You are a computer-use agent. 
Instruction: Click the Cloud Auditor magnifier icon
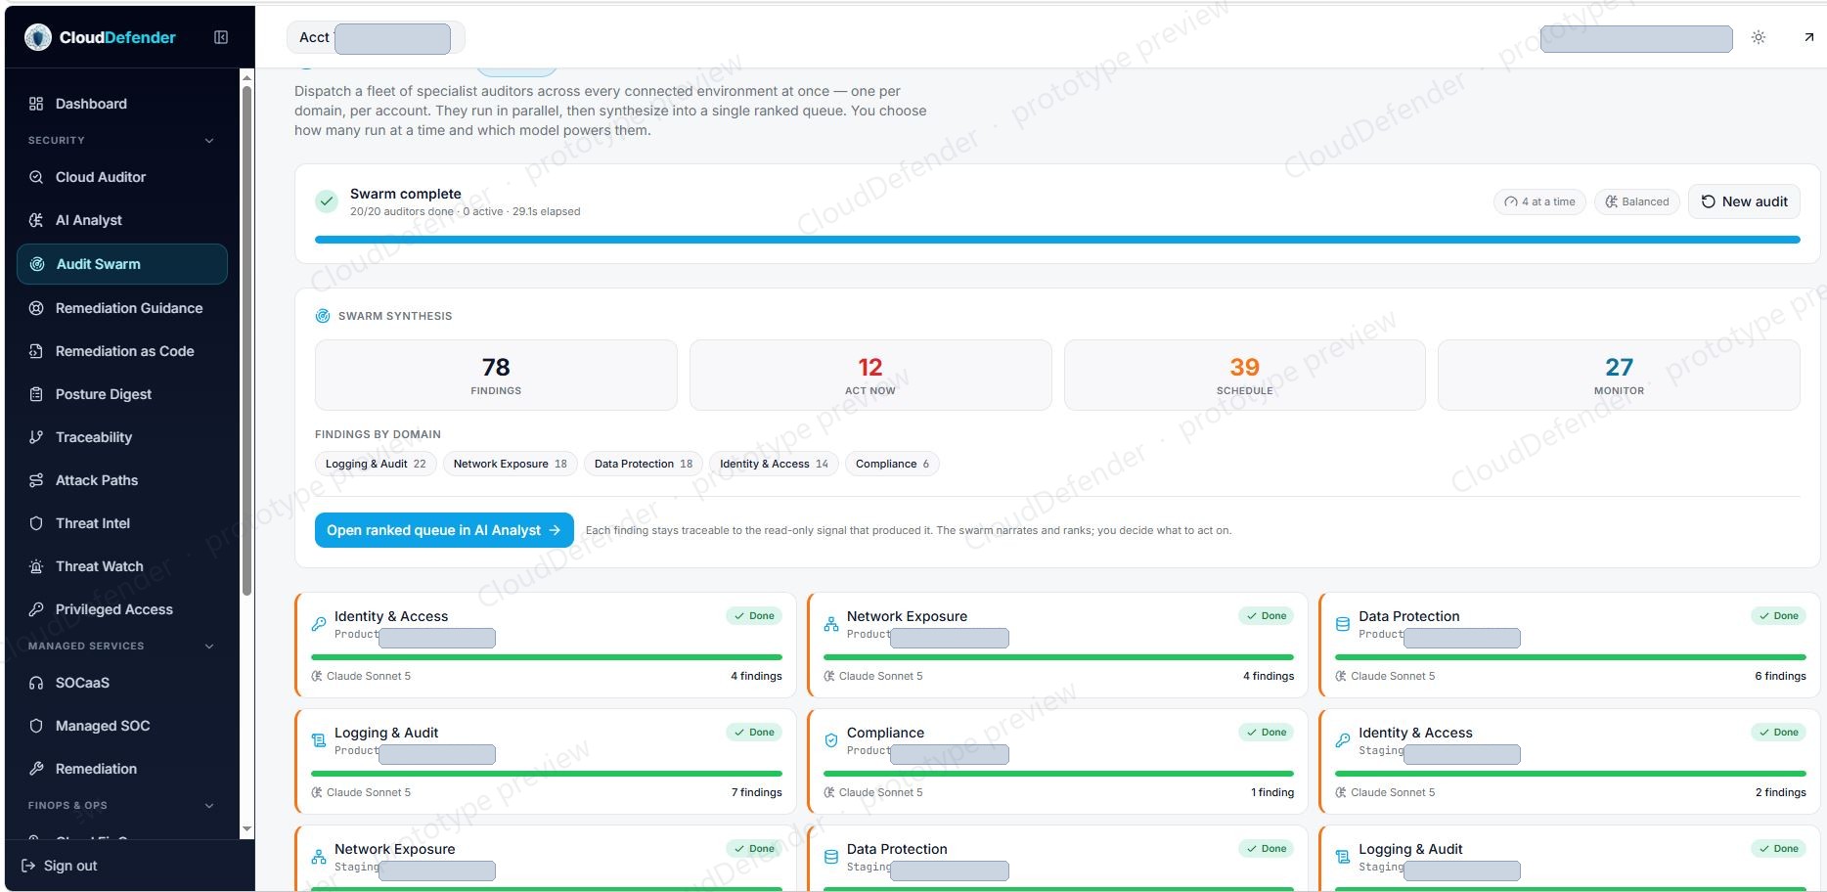click(36, 177)
